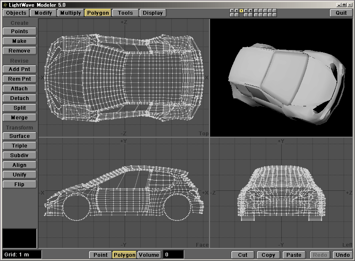
Task: Switch to Point selection mode
Action: click(100, 255)
